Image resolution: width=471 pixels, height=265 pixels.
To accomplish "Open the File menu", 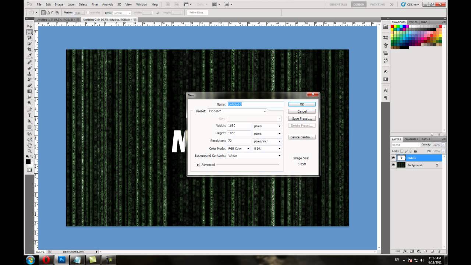I will click(x=39, y=4).
